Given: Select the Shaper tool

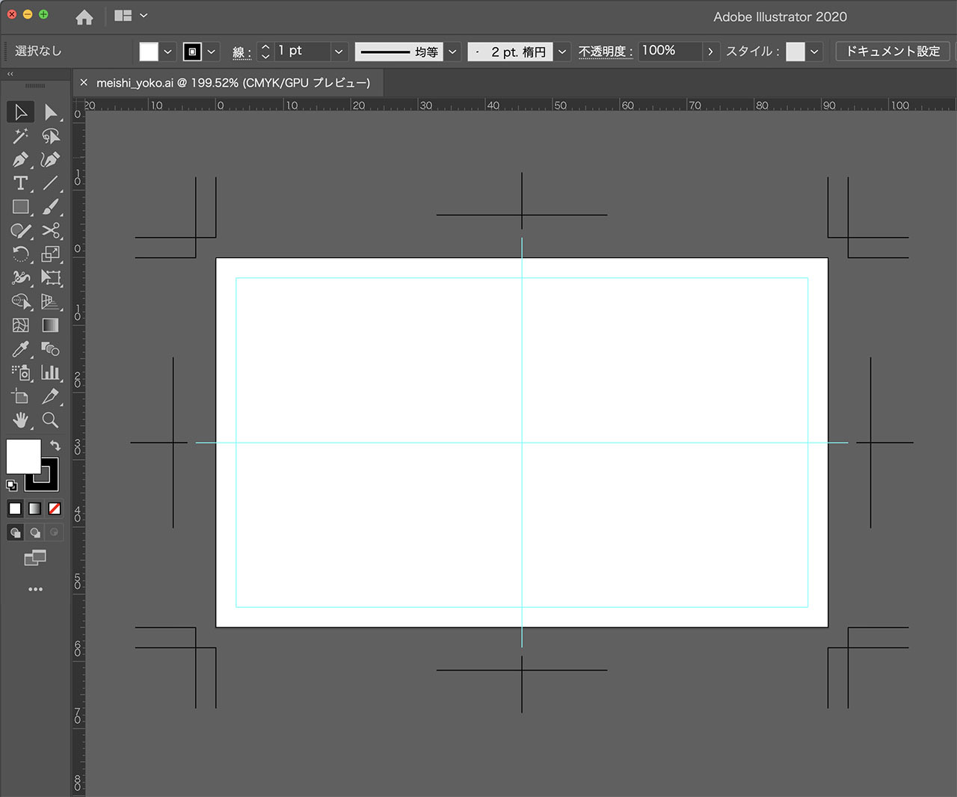Looking at the screenshot, I should [21, 230].
